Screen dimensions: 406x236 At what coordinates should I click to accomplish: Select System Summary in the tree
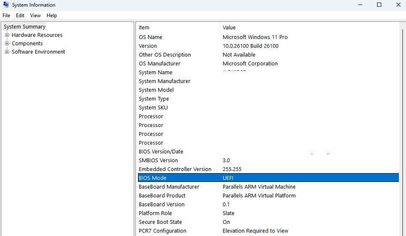click(24, 27)
